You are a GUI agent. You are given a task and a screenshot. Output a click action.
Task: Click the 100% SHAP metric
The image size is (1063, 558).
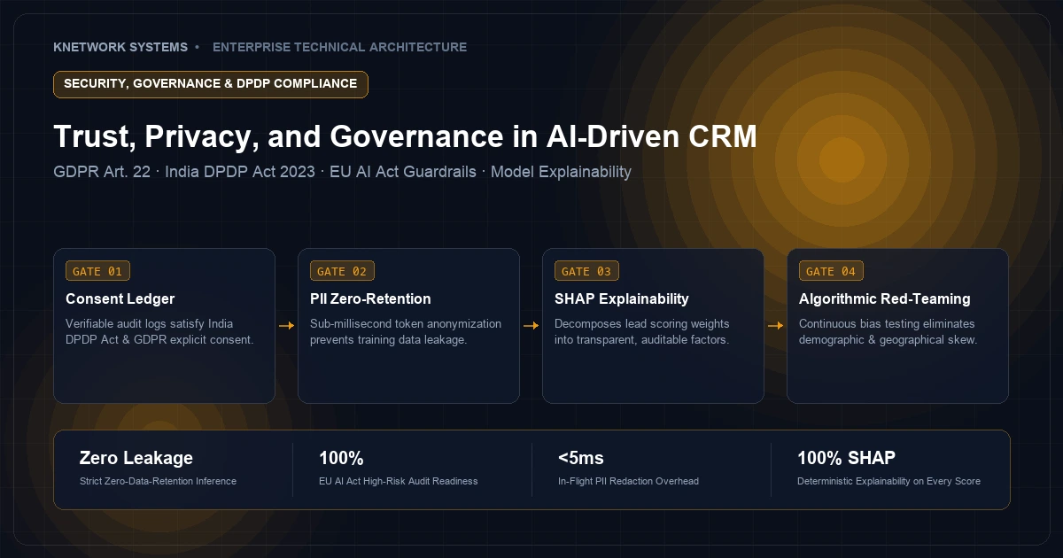(846, 458)
